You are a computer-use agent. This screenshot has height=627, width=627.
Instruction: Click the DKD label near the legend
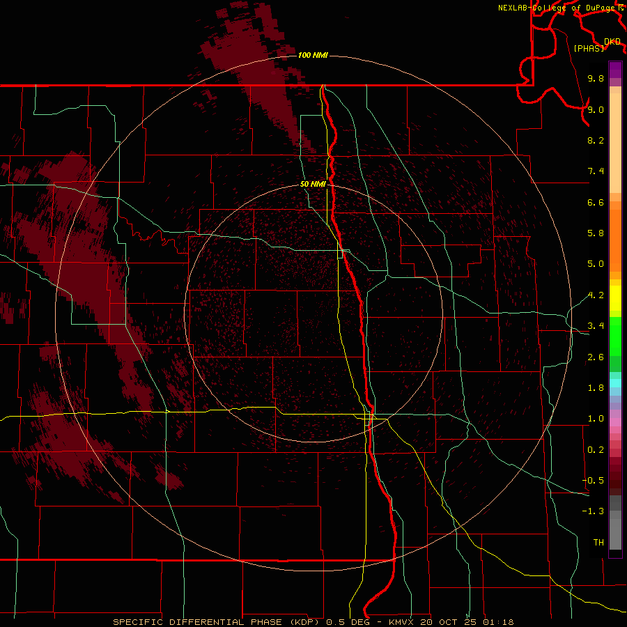[x=612, y=42]
